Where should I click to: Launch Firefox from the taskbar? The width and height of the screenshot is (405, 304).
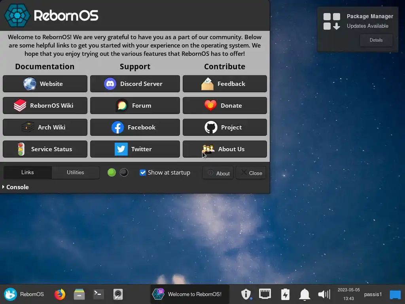(60, 294)
